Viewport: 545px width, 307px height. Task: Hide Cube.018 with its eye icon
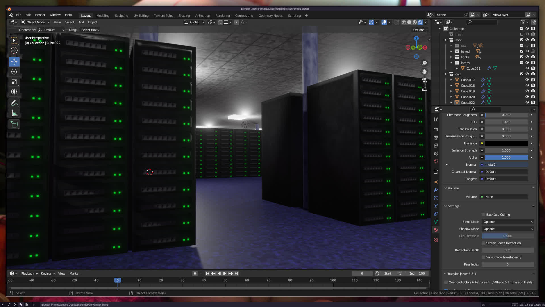[x=527, y=85]
